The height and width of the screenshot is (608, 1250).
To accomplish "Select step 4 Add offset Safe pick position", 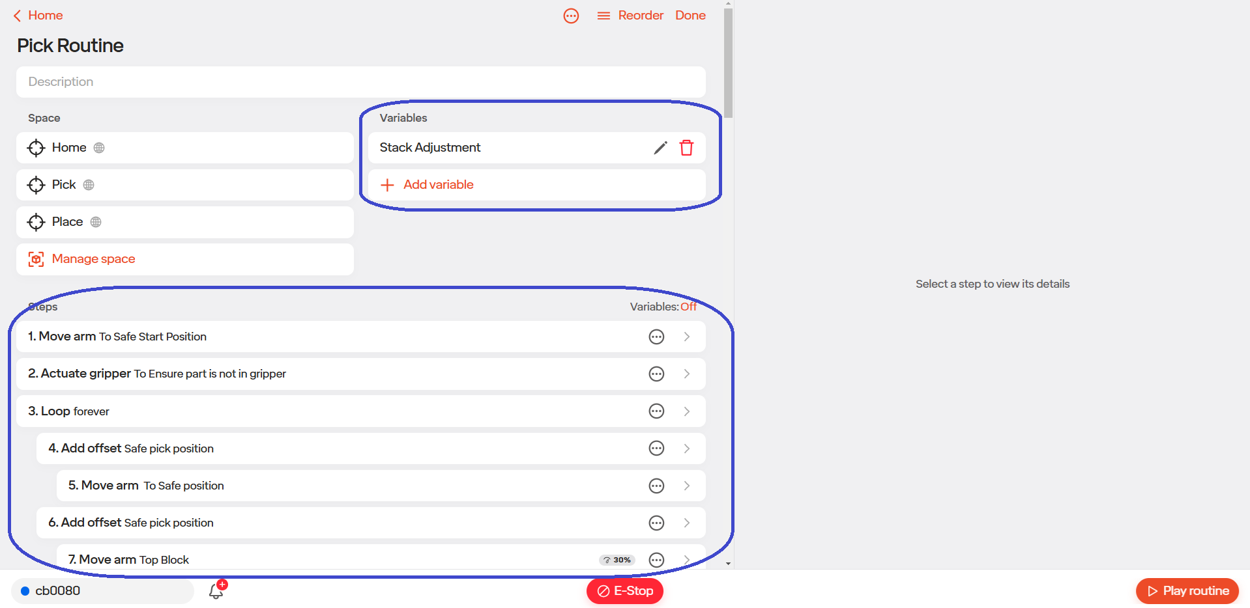I will [371, 449].
